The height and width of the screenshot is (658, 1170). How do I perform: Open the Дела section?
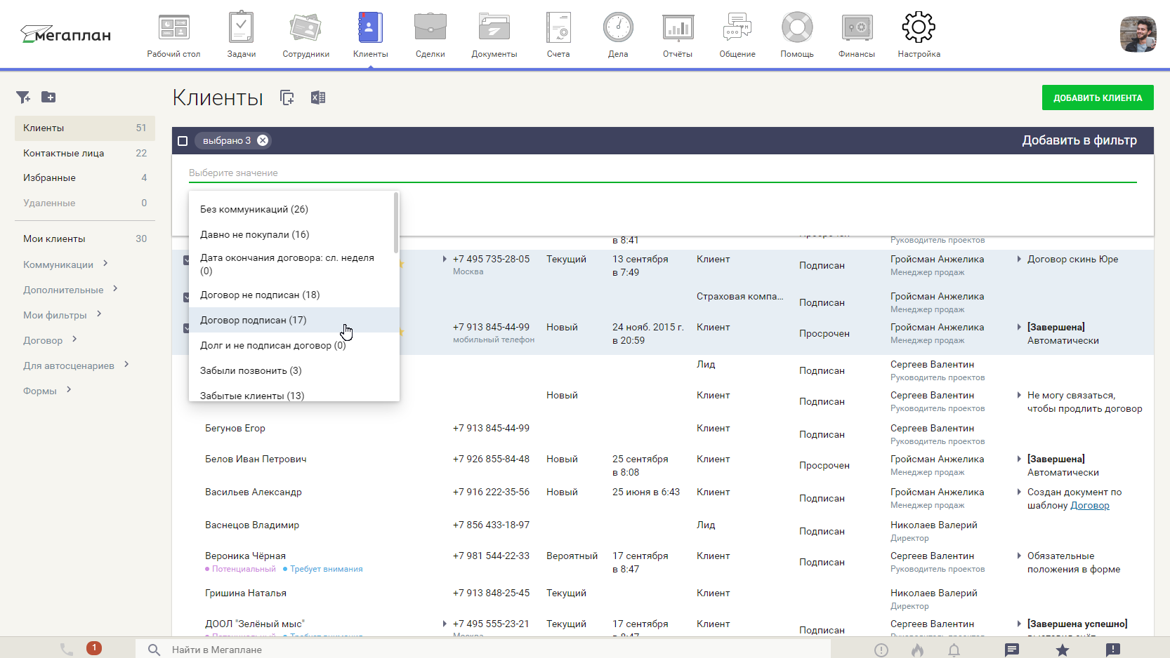(x=618, y=35)
